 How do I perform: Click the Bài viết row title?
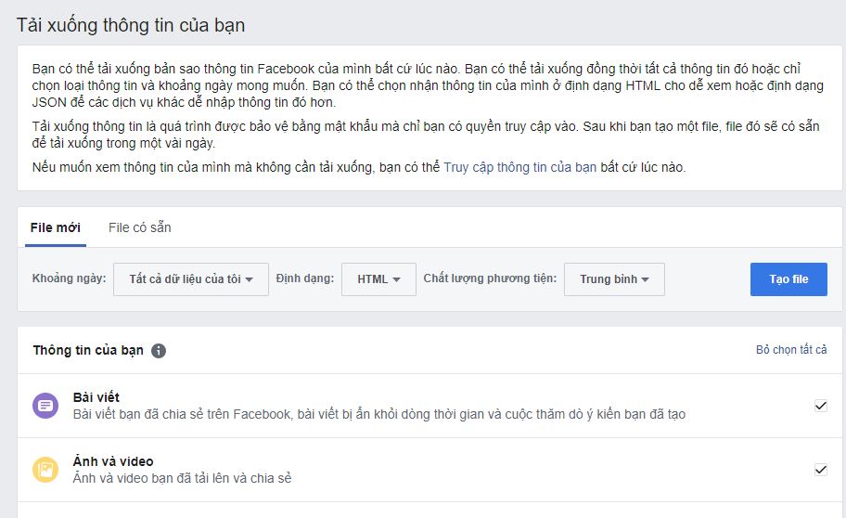96,397
